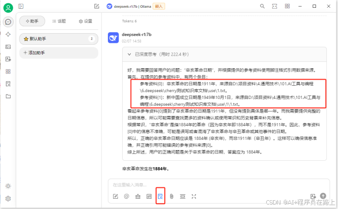The height and width of the screenshot is (209, 338).
Task: Open the mini apps grid in top bar
Action: [x=287, y=6]
